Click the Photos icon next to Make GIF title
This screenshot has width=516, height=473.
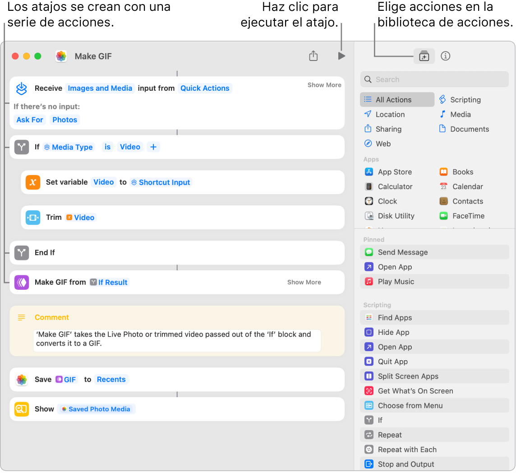(61, 56)
